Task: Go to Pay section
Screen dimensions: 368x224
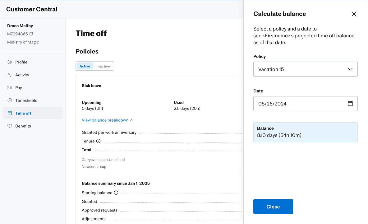Action: pos(33,88)
